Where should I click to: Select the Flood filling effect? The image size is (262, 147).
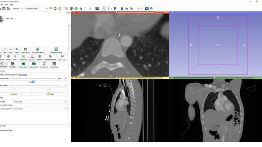pos(13,65)
